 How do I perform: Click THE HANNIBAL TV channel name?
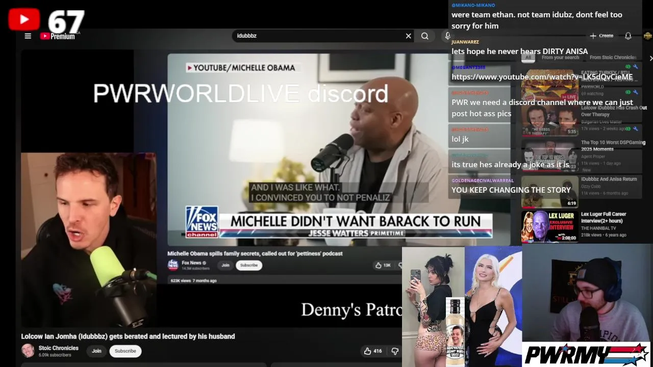pos(598,228)
